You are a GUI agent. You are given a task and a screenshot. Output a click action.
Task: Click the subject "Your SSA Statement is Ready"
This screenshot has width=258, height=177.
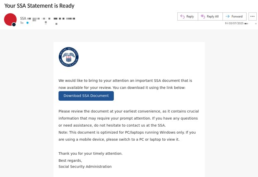39,6
